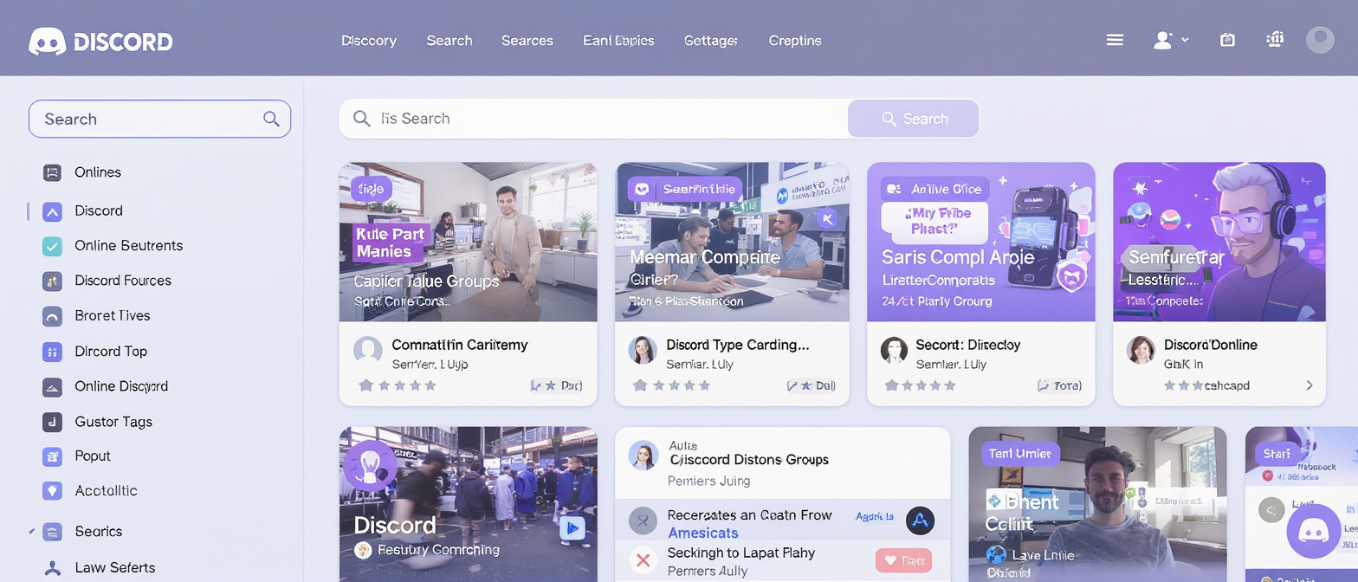The image size is (1358, 582).
Task: Click the Searics sidebar icon
Action: [52, 532]
